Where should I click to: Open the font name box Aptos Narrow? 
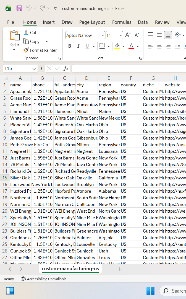85,35
